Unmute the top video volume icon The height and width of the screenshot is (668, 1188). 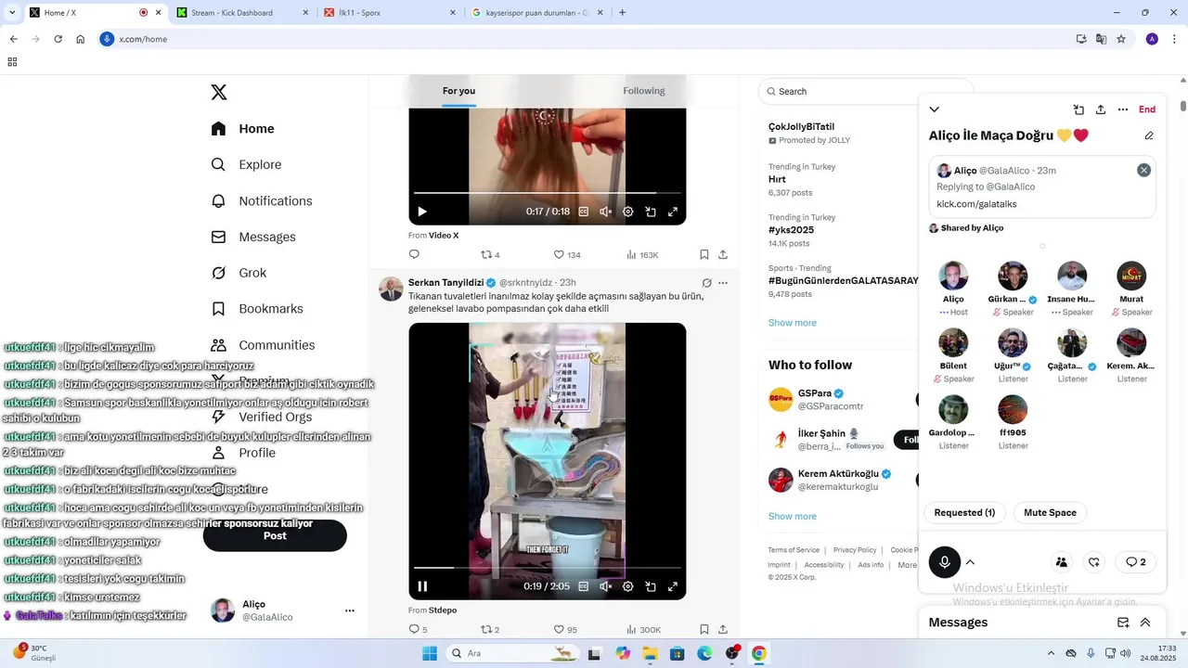pos(606,212)
